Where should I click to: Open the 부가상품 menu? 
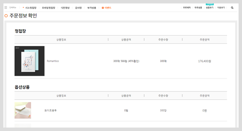point(92,8)
